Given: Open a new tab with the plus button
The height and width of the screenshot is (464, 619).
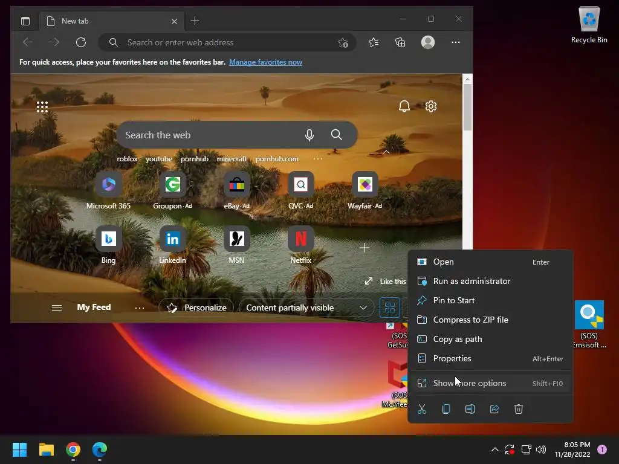Looking at the screenshot, I should pyautogui.click(x=195, y=21).
